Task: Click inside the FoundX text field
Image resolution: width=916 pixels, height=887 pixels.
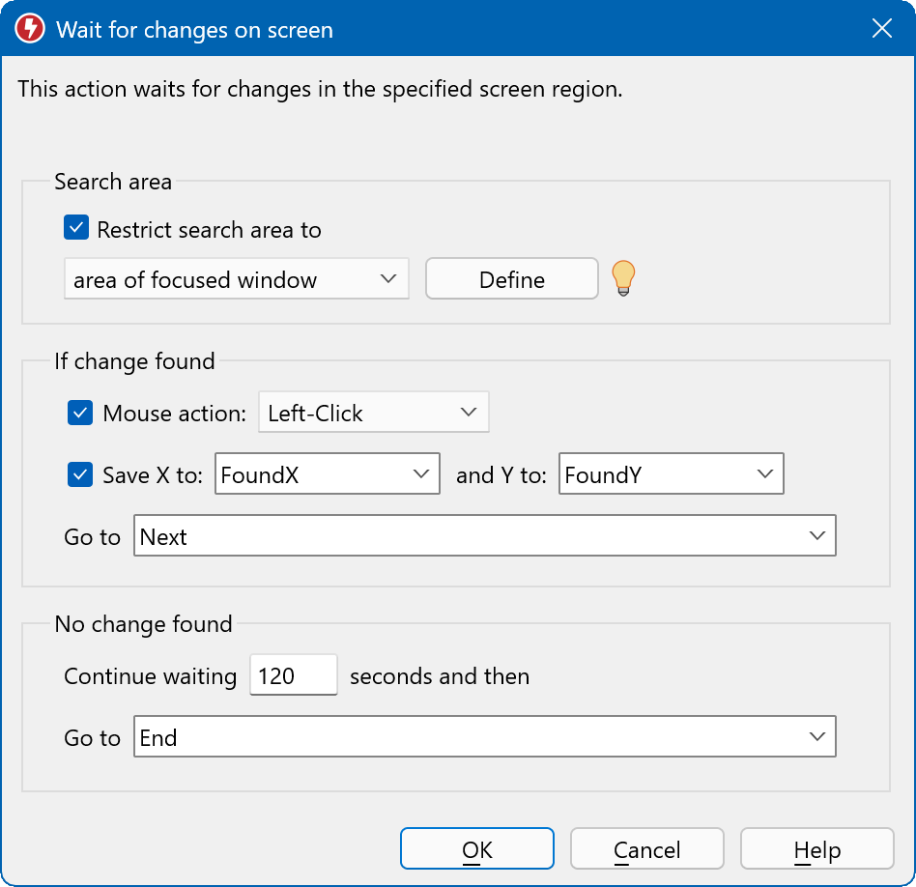Action: coord(309,474)
